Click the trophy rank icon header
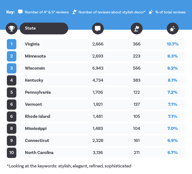The image size is (192, 174). coord(12,28)
